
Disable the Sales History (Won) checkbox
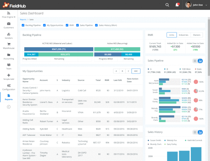pos(96,25)
